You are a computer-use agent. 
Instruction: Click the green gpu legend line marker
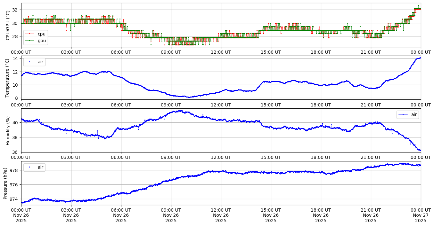[x=30, y=41]
